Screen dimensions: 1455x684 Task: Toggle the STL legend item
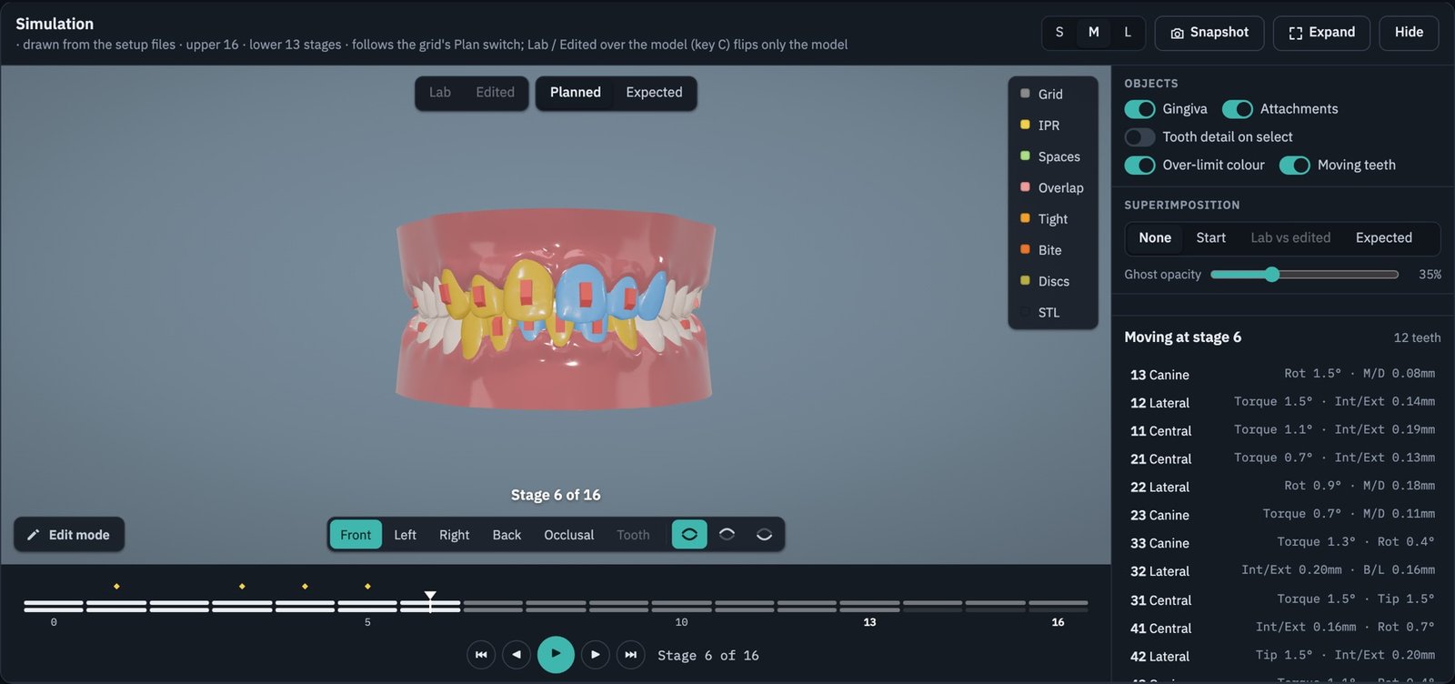[x=1052, y=313]
